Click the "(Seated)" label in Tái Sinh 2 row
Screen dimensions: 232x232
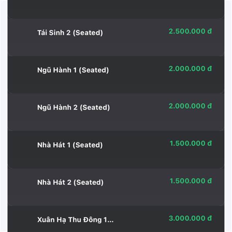coord(88,33)
